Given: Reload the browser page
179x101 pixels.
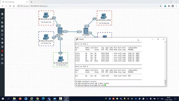Looking at the screenshot, I should pyautogui.click(x=10, y=6).
